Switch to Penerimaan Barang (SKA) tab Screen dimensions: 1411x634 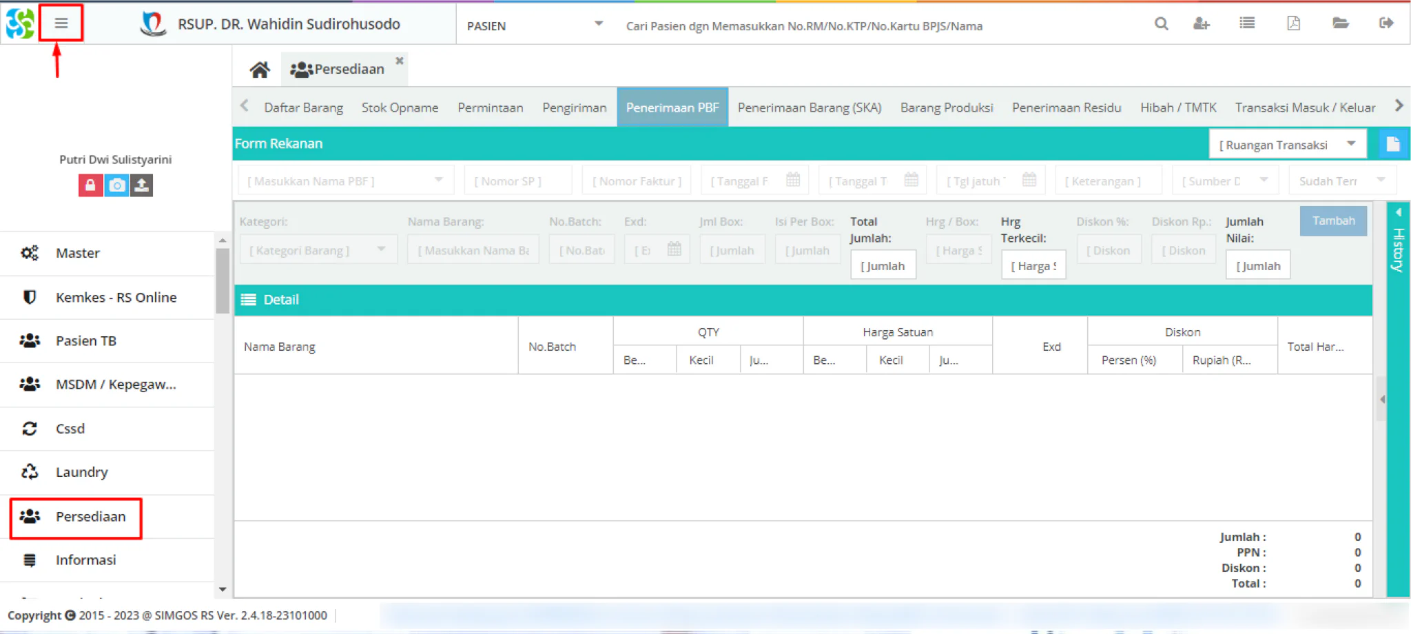(x=810, y=108)
